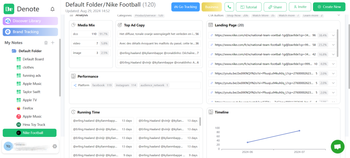This screenshot has width=350, height=158.
Task: Add a new note with the plus icon
Action: pos(53,43)
